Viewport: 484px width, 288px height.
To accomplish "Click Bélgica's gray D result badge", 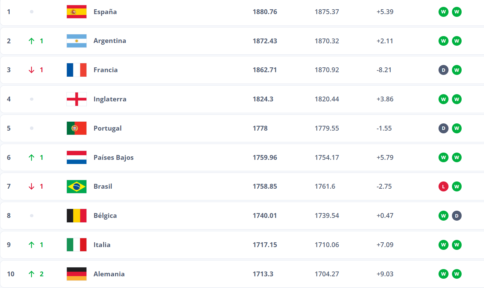I will [456, 216].
